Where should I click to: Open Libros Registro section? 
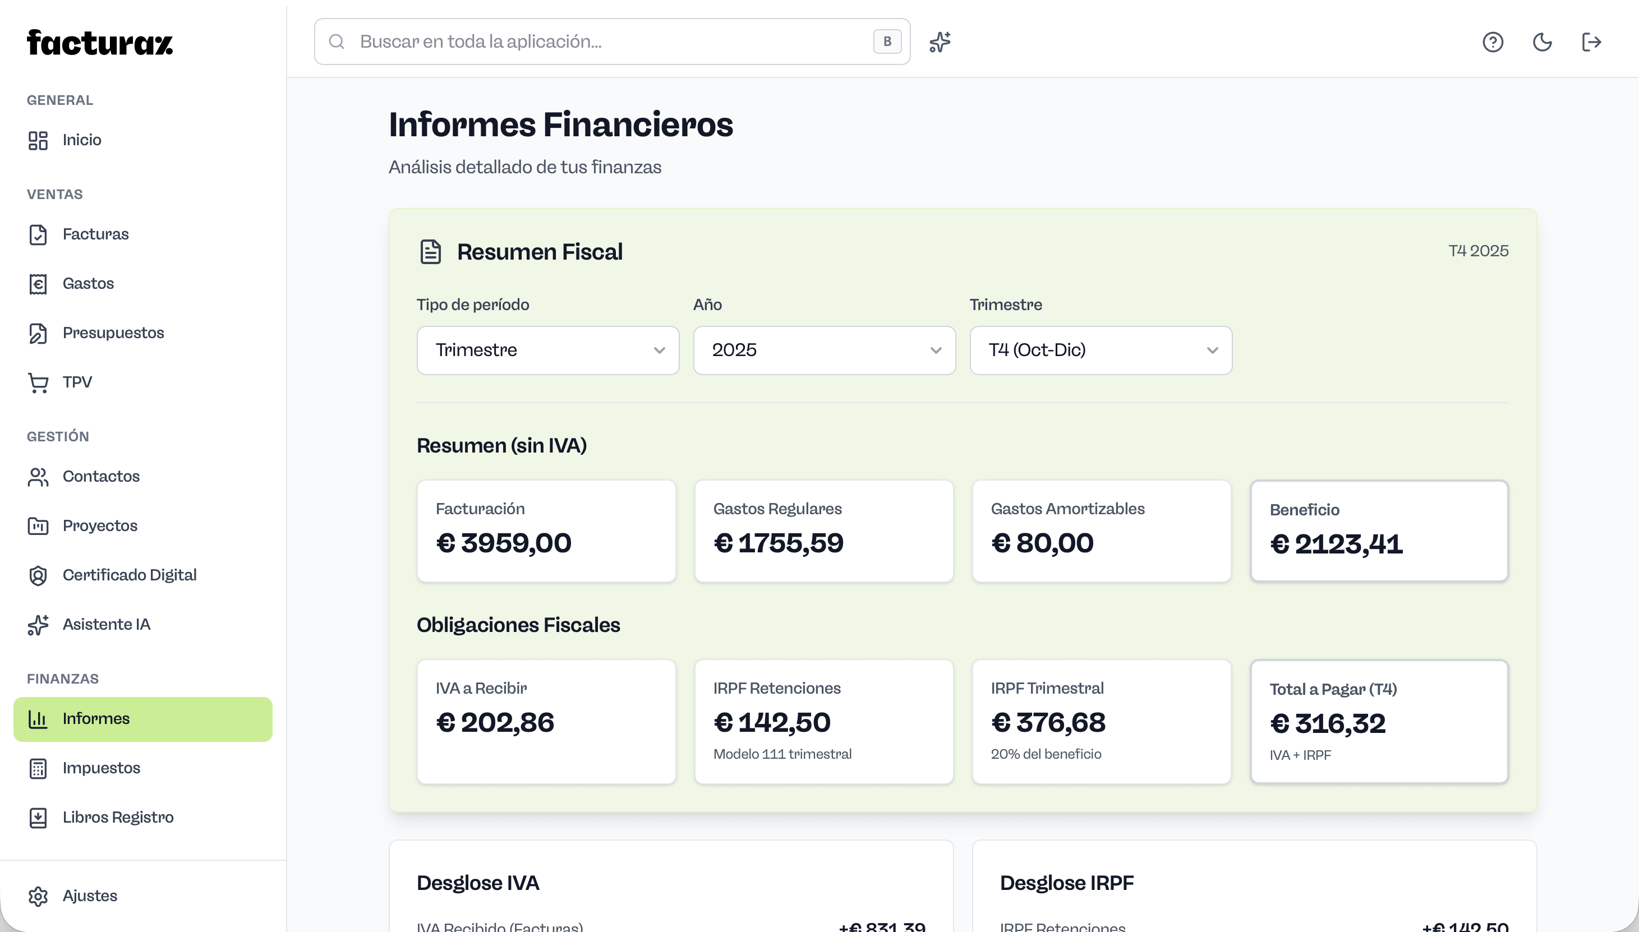pos(118,817)
